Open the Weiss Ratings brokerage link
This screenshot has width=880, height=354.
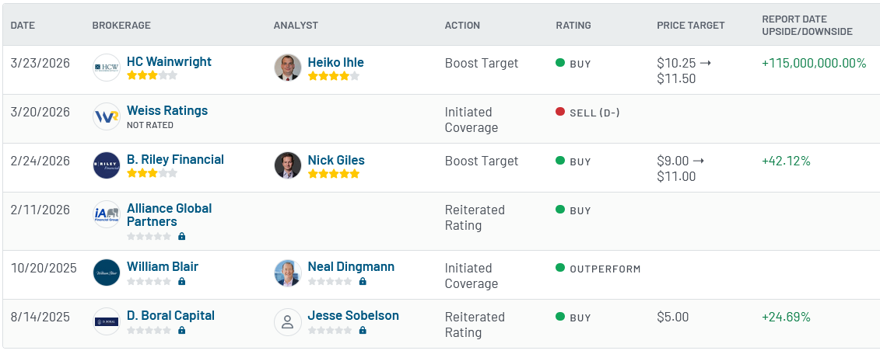[x=167, y=110]
